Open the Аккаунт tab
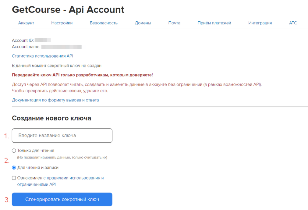Viewport: 308px width, 210px height. pos(26,23)
